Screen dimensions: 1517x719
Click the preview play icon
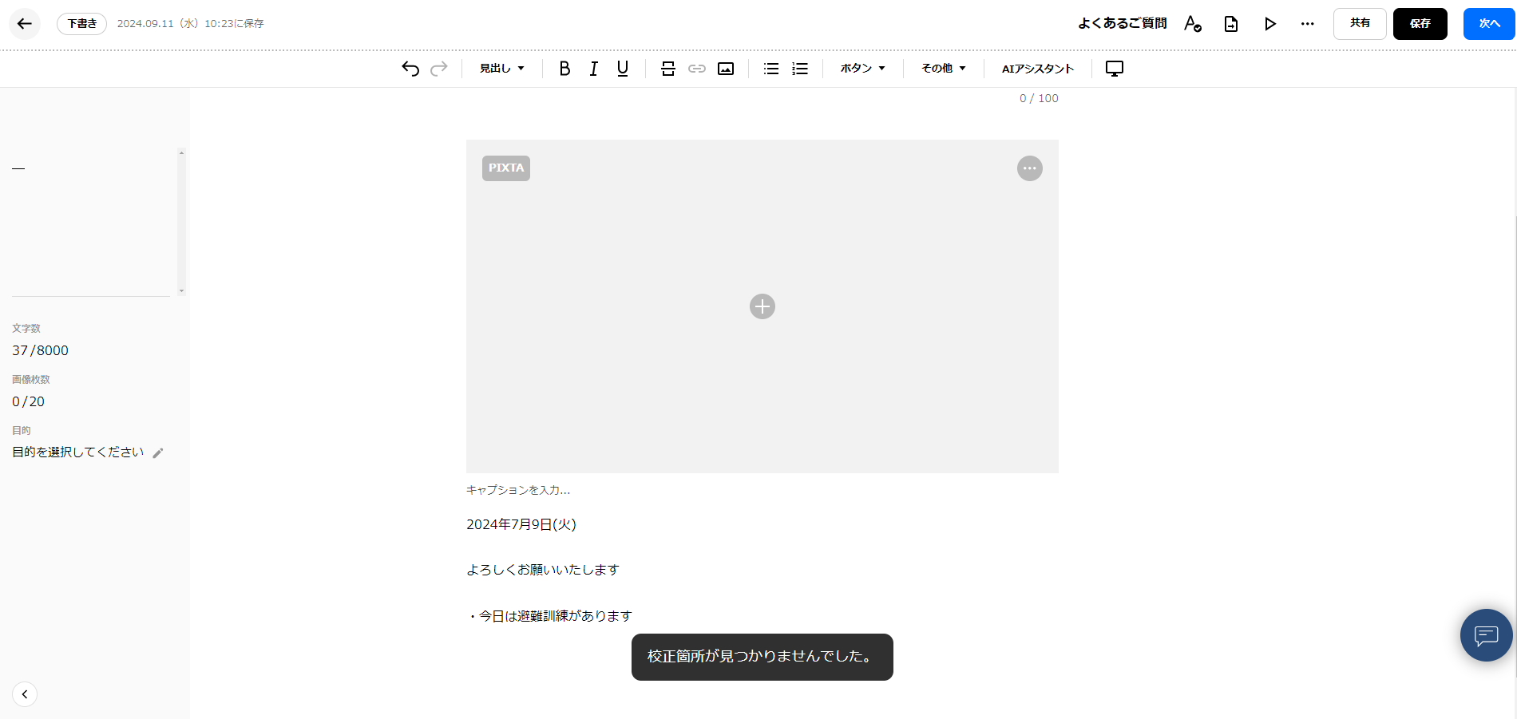1269,24
